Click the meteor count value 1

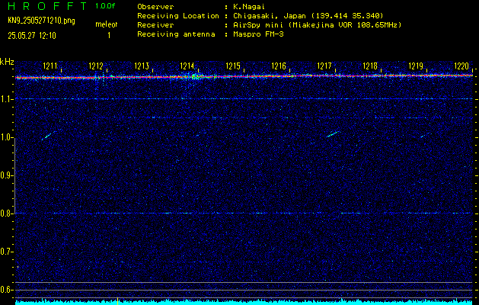coord(109,36)
